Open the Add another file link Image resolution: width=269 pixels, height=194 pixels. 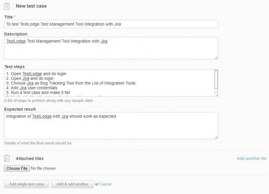pyautogui.click(x=252, y=159)
